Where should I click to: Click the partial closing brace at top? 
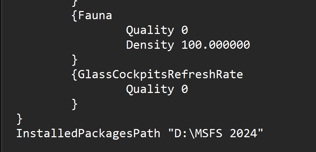coord(74,2)
